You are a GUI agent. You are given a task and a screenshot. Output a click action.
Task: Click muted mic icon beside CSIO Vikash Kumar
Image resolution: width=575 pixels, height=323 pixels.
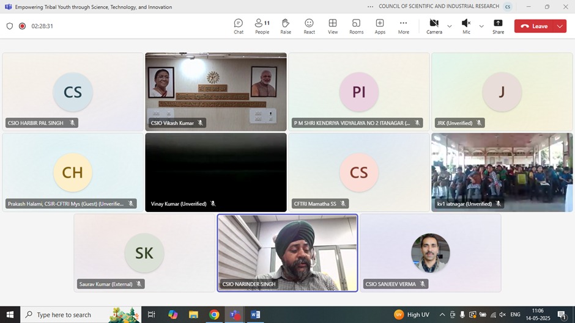[200, 123]
